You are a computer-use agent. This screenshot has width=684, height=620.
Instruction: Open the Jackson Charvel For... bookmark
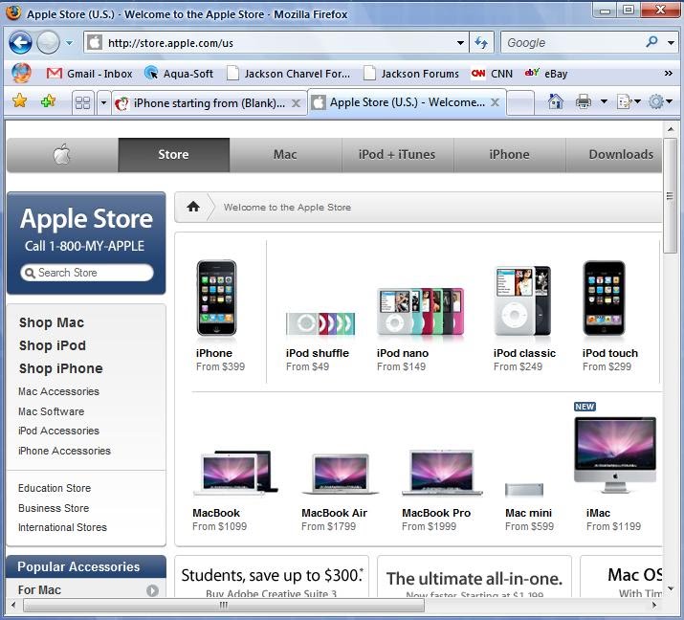click(289, 74)
